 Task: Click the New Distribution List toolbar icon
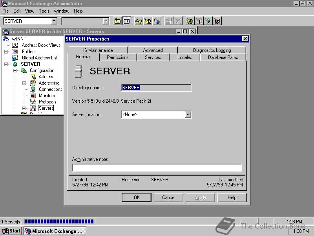click(148, 21)
